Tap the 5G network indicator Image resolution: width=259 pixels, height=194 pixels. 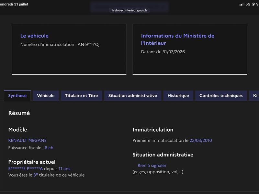click(x=248, y=4)
